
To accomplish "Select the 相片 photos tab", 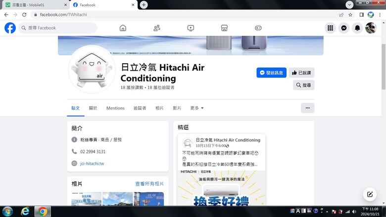I will tap(159, 108).
